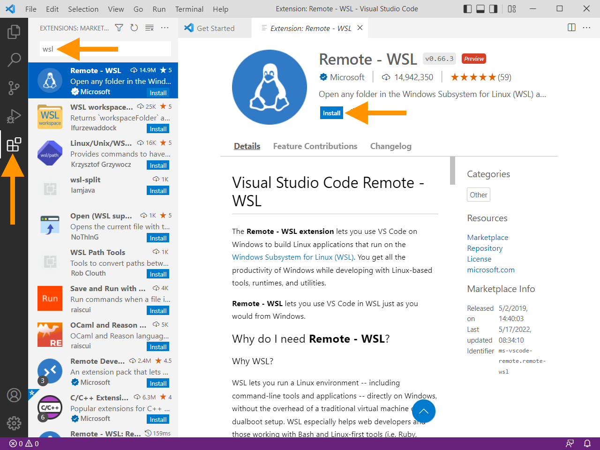Open the Selection menu
The height and width of the screenshot is (450, 600).
point(83,9)
